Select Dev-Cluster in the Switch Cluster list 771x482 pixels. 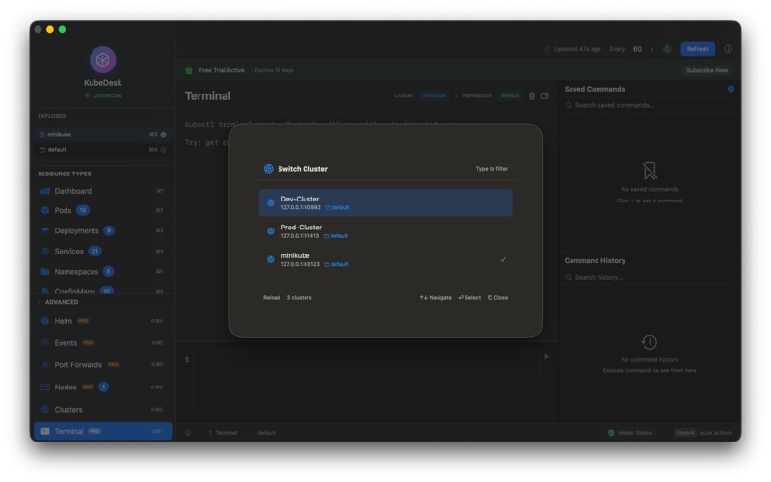pyautogui.click(x=385, y=202)
